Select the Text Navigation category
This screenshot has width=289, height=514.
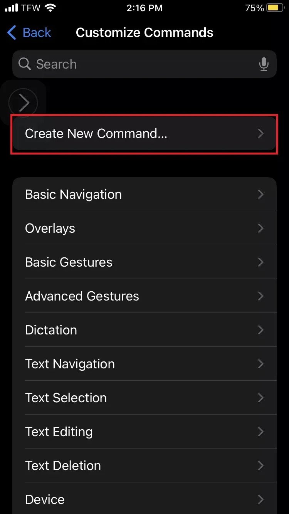(x=70, y=364)
